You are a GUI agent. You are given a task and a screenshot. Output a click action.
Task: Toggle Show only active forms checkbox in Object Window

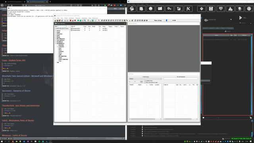tap(56, 28)
